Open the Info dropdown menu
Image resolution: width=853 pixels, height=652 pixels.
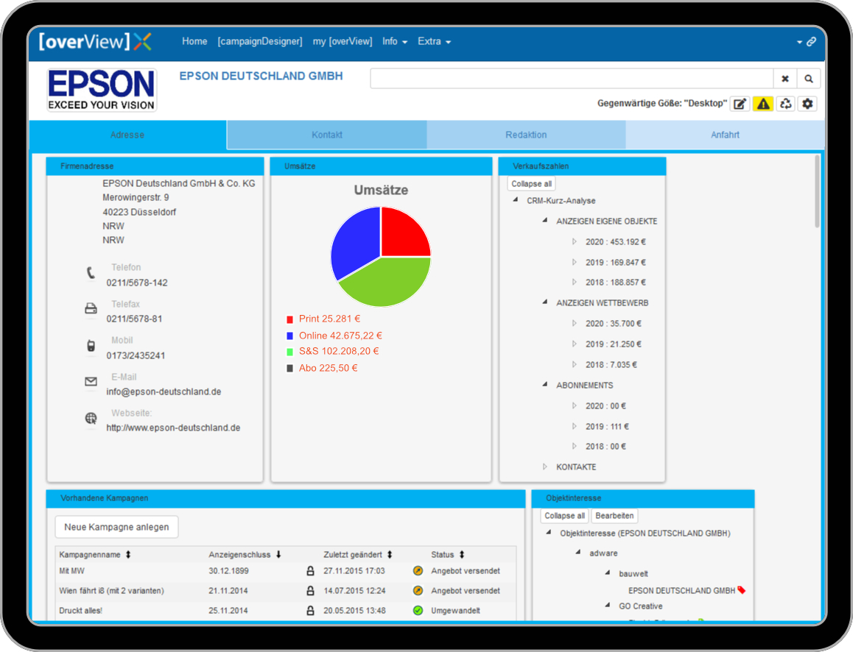click(x=394, y=41)
